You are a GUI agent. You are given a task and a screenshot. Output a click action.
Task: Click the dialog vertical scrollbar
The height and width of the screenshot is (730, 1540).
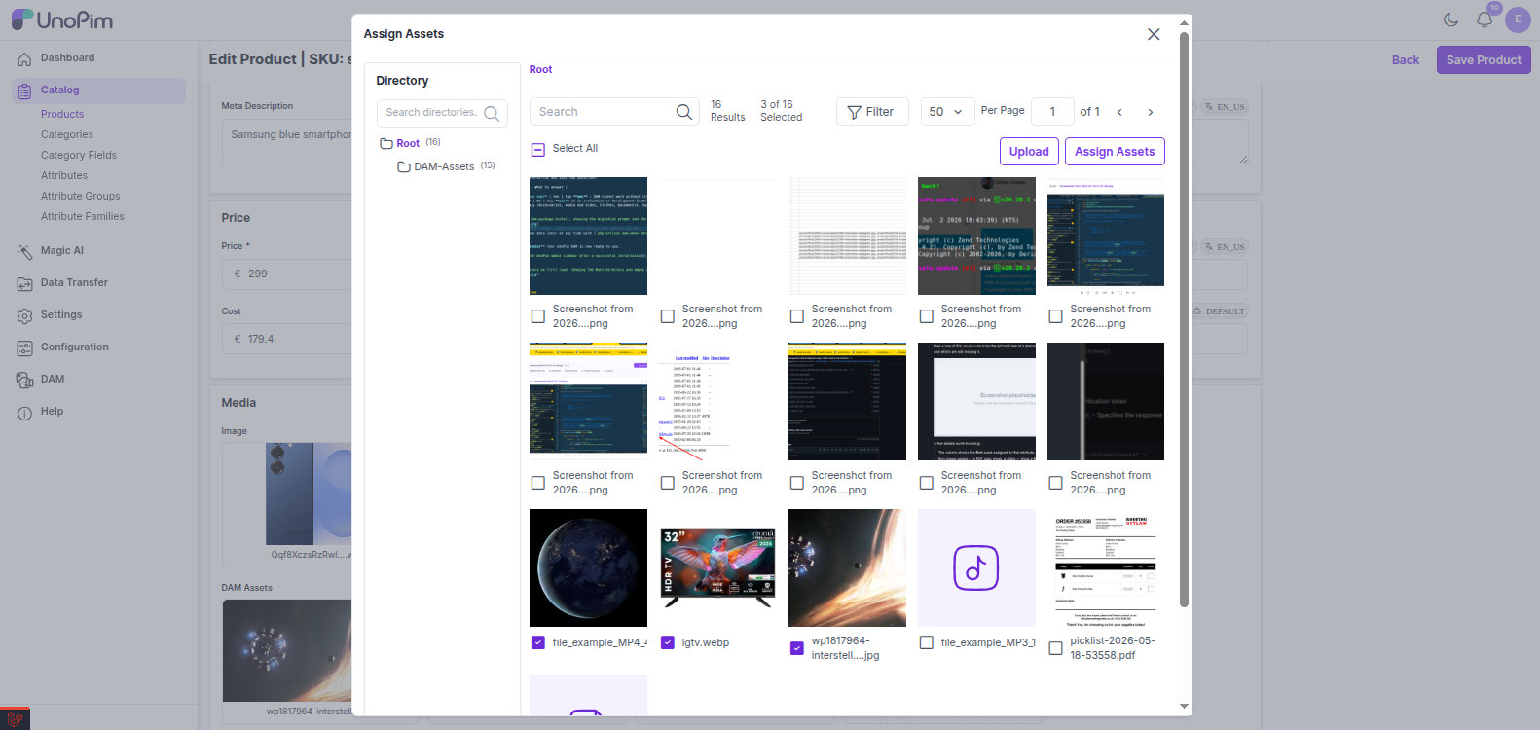[1184, 319]
